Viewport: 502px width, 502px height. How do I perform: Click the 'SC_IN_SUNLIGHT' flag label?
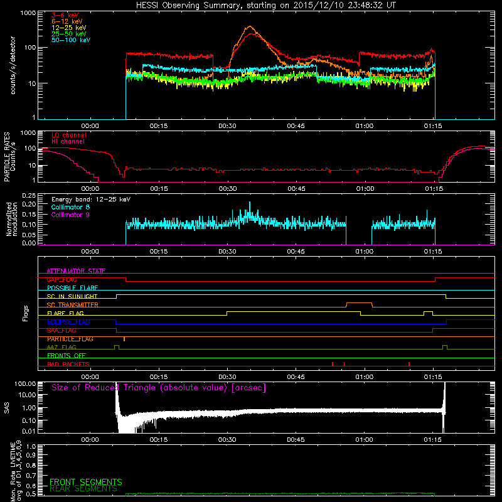72,296
